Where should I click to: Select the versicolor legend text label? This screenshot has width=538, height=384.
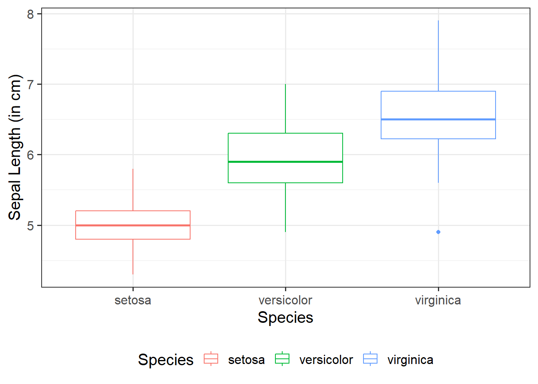tap(326, 360)
